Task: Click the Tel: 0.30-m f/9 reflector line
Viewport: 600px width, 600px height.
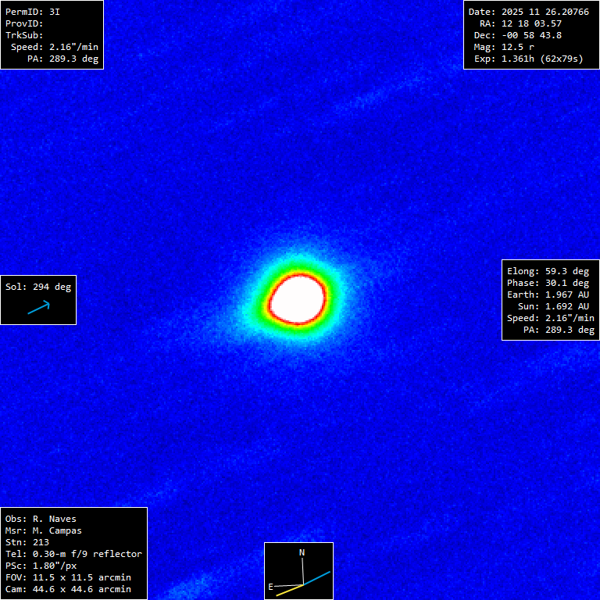Action: click(73, 554)
